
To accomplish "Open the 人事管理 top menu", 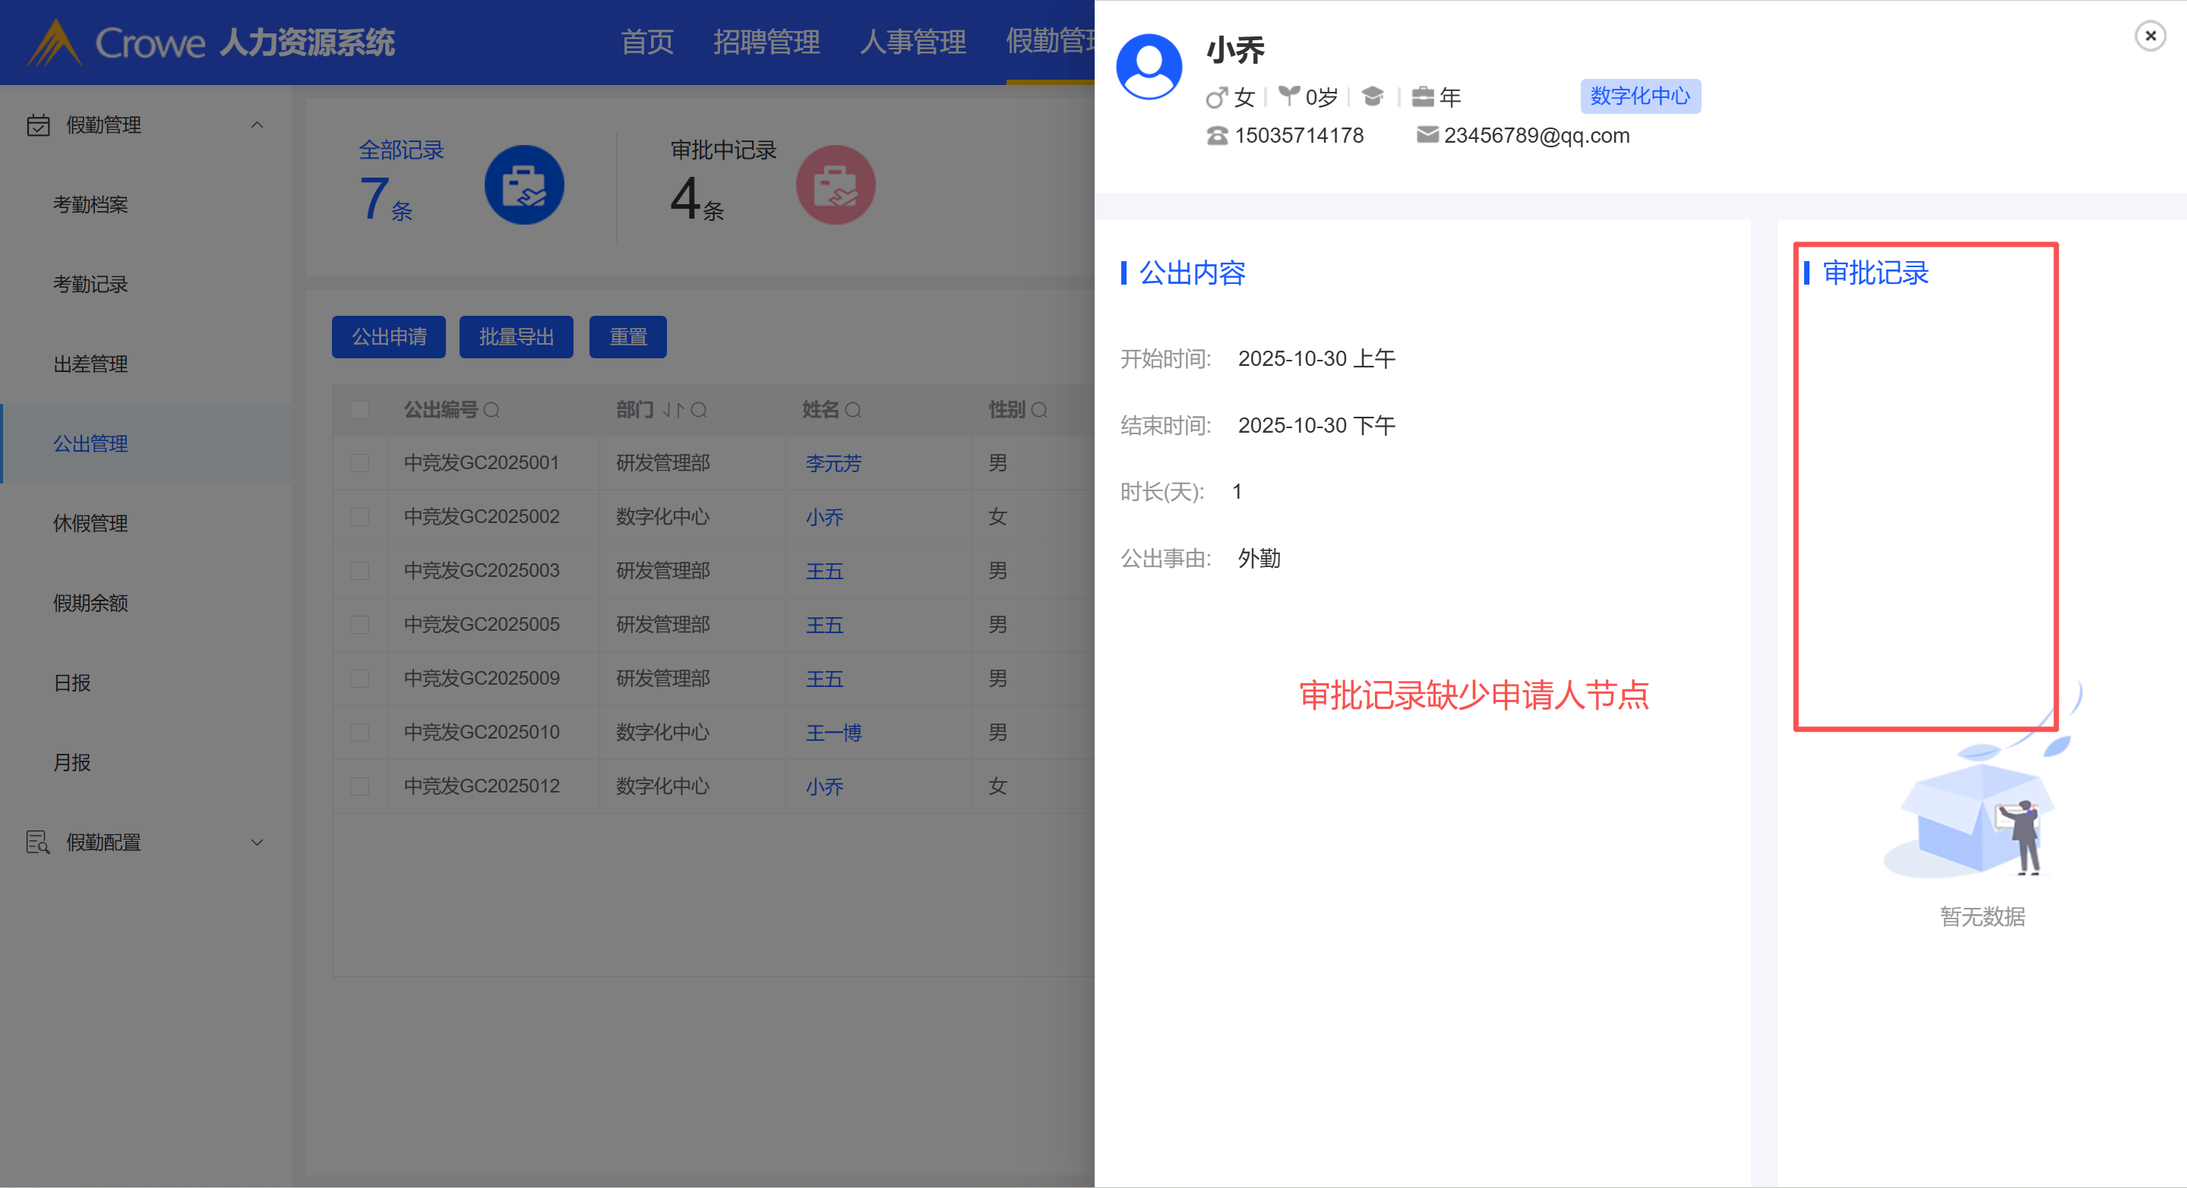I will (x=912, y=42).
